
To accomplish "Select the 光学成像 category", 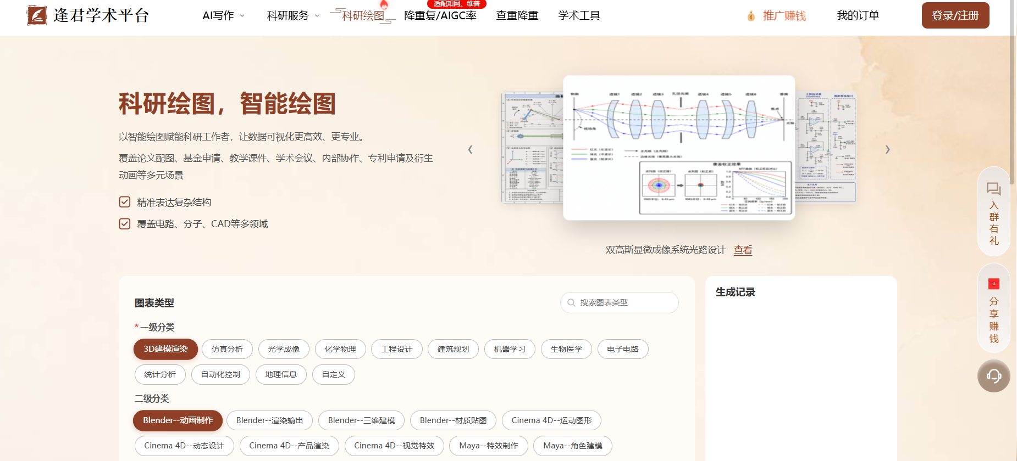I will (x=284, y=349).
